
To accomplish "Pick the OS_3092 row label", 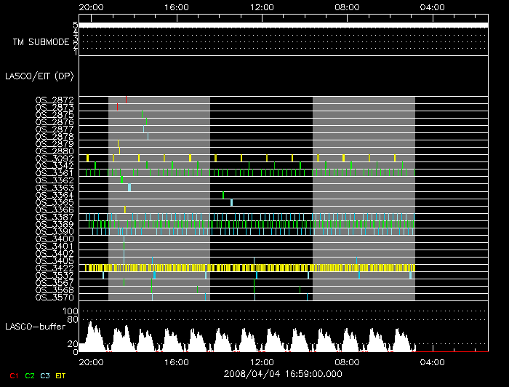I will click(x=55, y=159).
